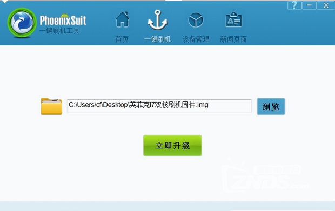Minimize the PhoenixSuit window
The height and width of the screenshot is (211, 335).
click(x=309, y=5)
